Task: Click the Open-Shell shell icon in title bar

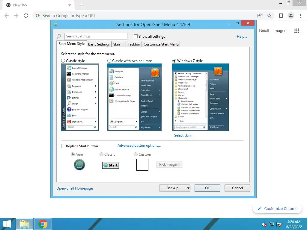Action: [x=56, y=24]
